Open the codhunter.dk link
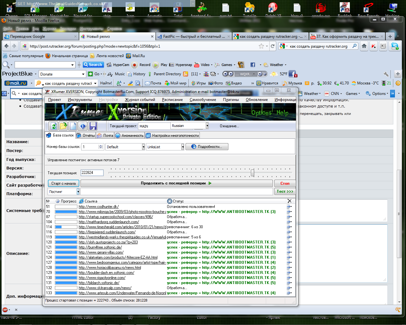This screenshot has height=325, width=406. (99, 207)
